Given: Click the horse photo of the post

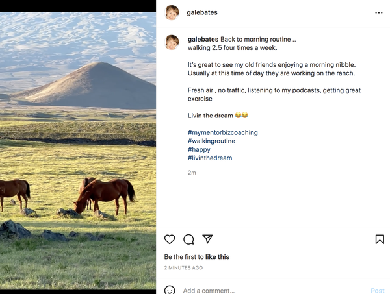Looking at the screenshot, I should [x=78, y=149].
